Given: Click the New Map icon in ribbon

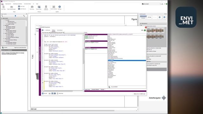Looking at the screenshot, I should click(3, 7).
